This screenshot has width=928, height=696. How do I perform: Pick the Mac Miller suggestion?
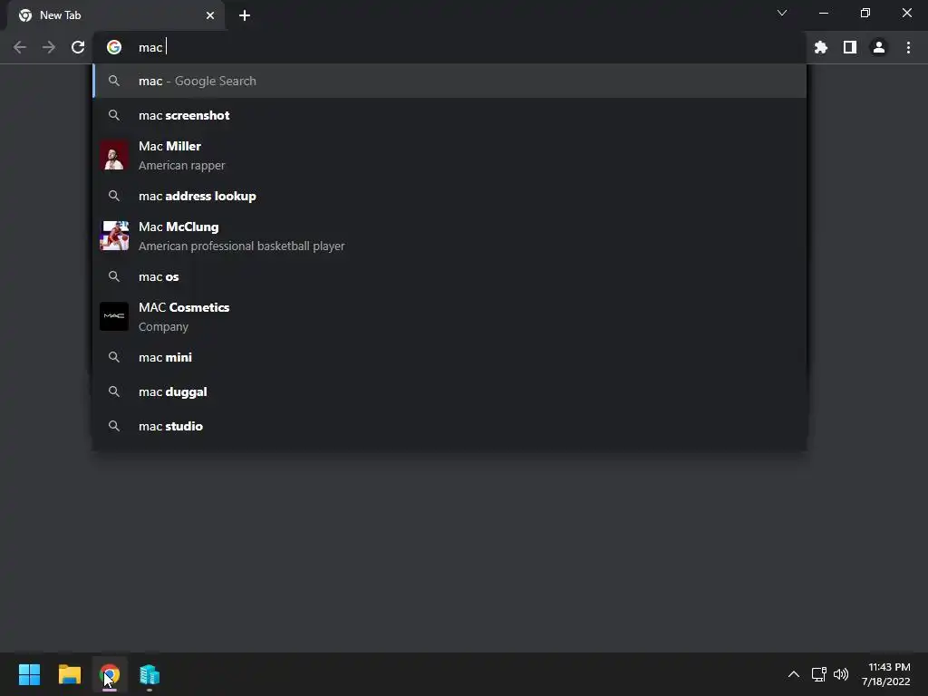click(x=449, y=156)
